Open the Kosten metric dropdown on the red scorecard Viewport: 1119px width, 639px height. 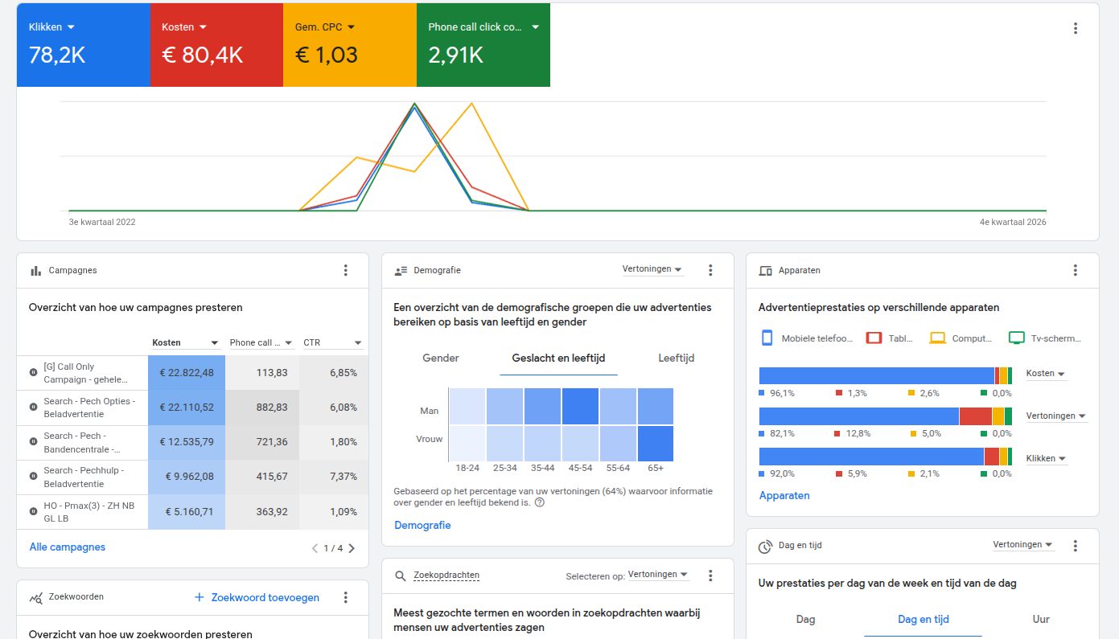184,27
